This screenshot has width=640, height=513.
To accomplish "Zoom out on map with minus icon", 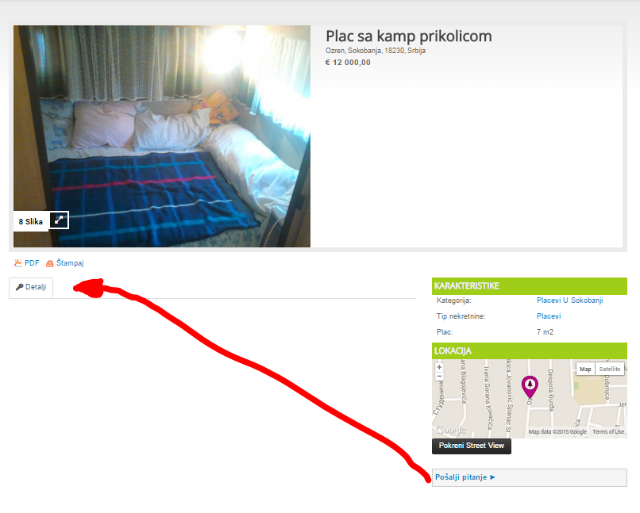I will (439, 376).
